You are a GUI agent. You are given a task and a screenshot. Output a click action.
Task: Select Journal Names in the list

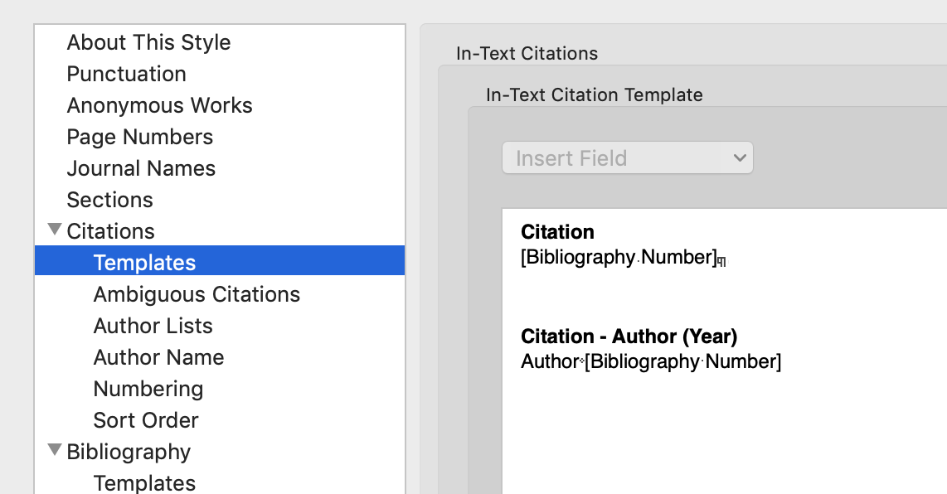tap(141, 168)
